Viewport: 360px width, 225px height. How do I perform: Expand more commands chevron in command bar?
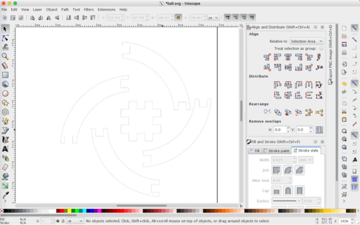tap(344, 201)
